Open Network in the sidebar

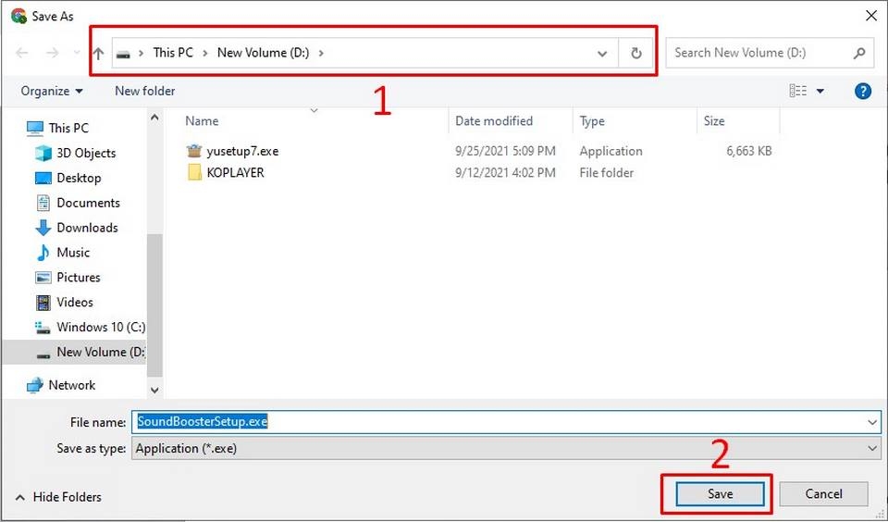71,385
